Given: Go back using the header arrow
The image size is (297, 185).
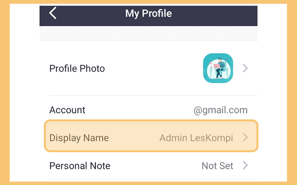Looking at the screenshot, I should [53, 13].
